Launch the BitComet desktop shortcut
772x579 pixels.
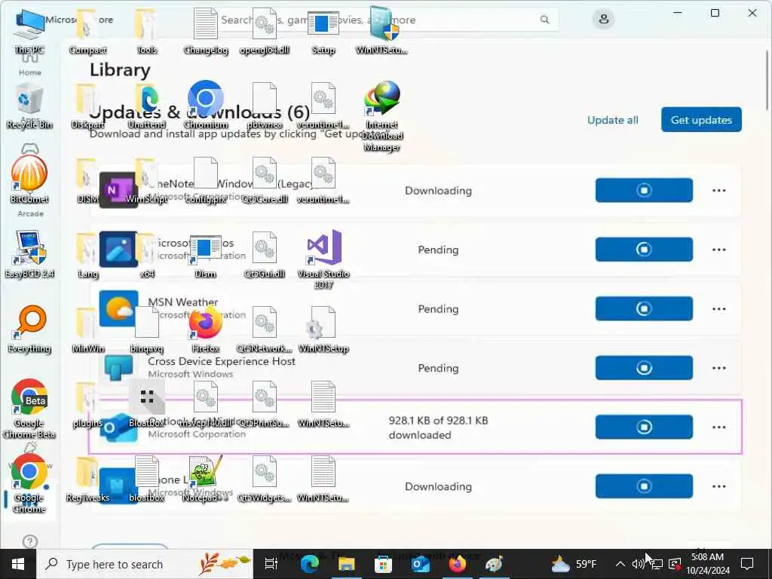point(29,179)
